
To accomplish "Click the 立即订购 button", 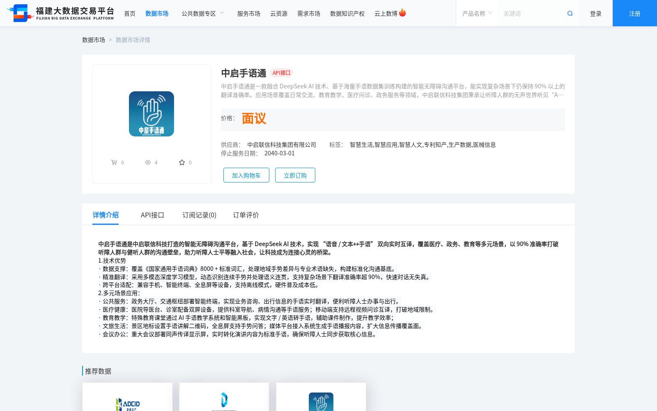I will click(295, 175).
